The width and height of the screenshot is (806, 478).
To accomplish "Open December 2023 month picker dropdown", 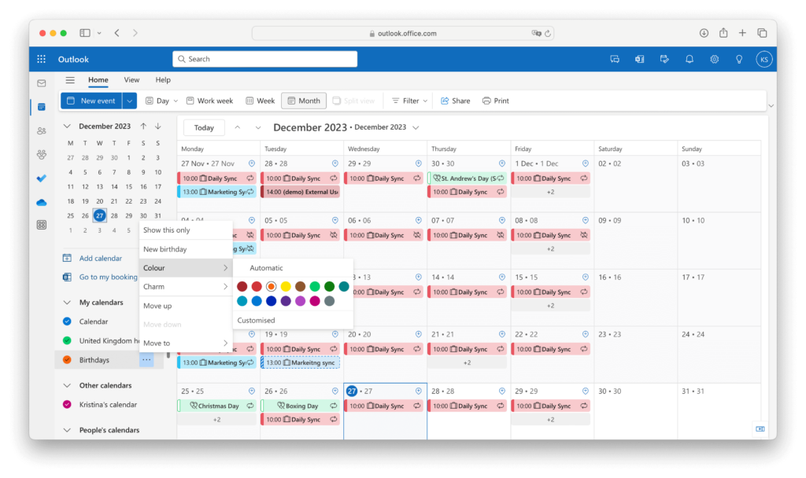I will [416, 127].
